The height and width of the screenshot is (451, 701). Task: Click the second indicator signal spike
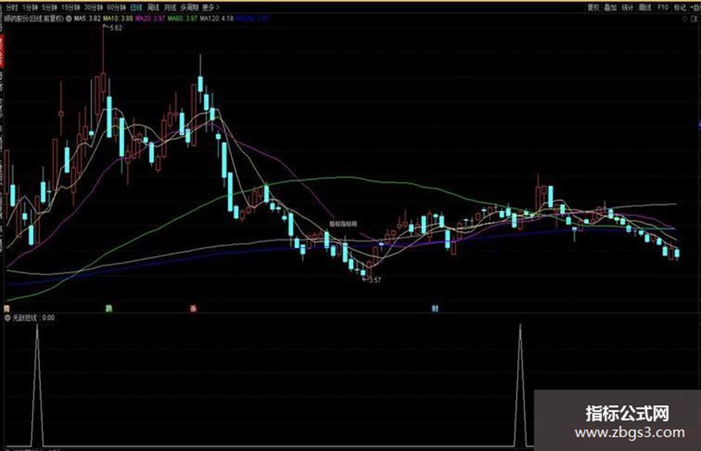point(520,384)
